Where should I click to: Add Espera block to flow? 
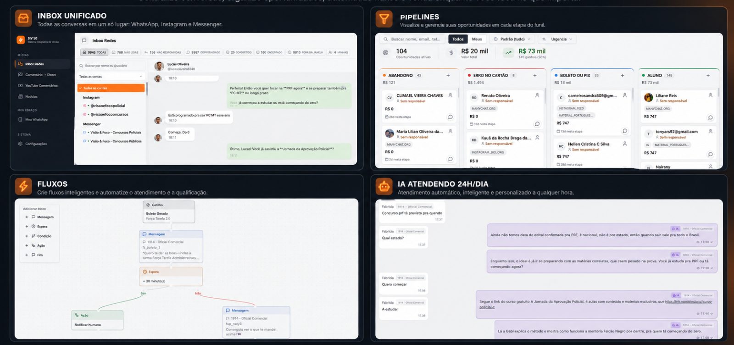click(x=36, y=227)
